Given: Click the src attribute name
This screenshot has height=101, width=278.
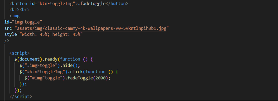Looking at the screenshot, I should pos(8,28).
